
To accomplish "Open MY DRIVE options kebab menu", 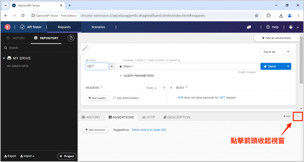I will [73, 58].
